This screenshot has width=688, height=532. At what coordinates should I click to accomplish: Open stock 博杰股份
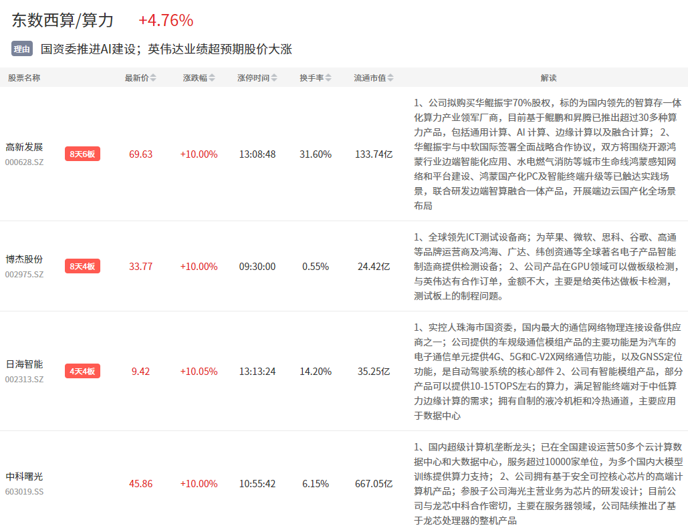click(x=24, y=259)
